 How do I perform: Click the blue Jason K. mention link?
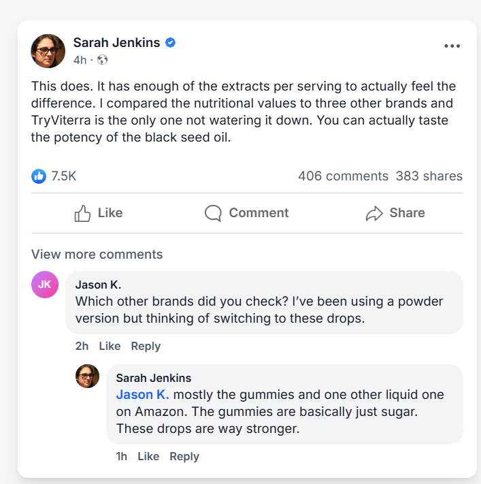tap(142, 395)
